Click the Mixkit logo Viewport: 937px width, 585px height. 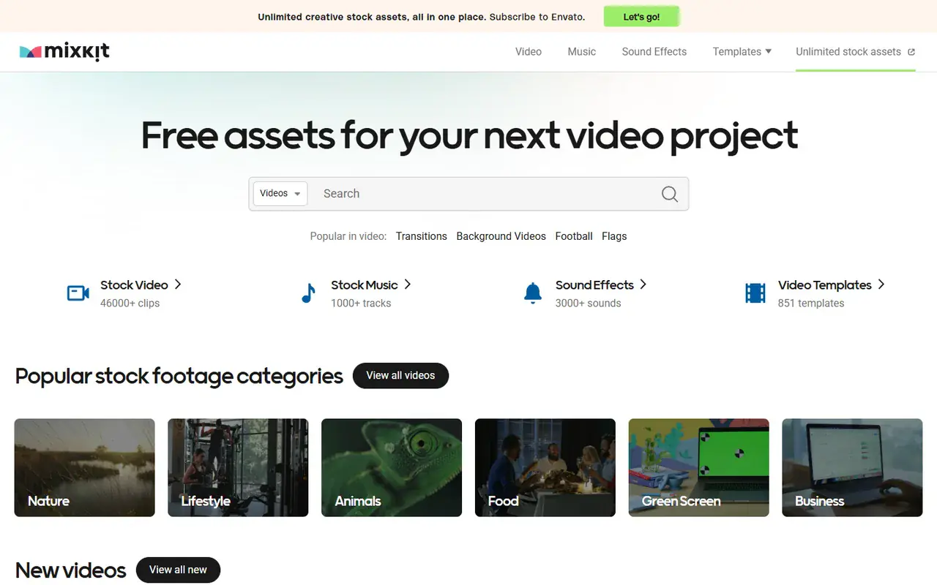64,51
